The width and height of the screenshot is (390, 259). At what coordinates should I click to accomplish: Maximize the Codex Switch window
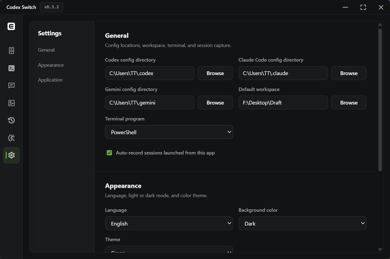click(x=363, y=7)
